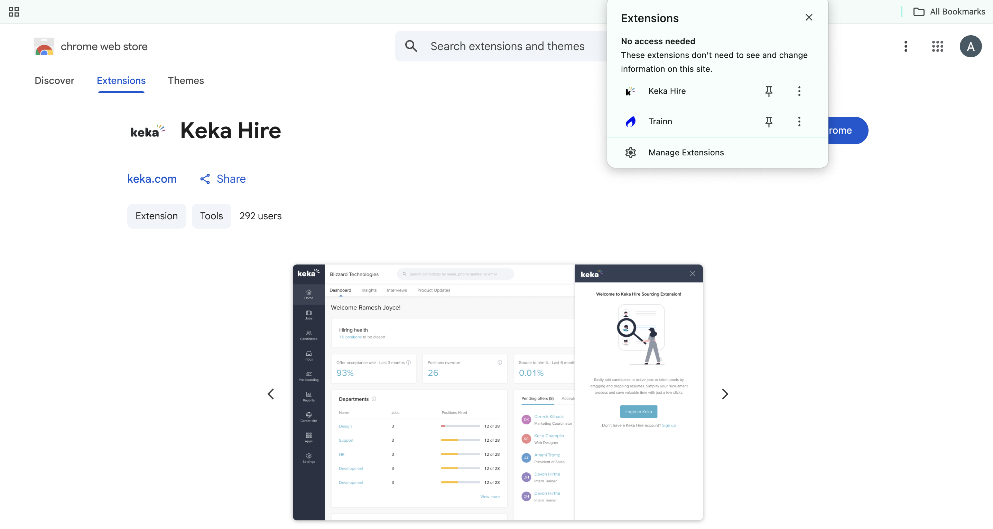
Task: Show the next screenshot in the carousel
Action: coord(725,394)
